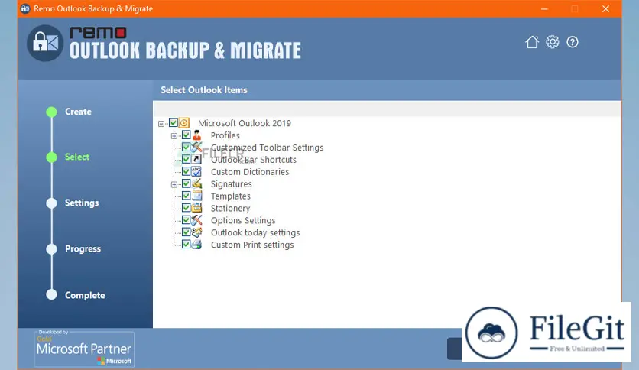Select Outlook today settings label
The width and height of the screenshot is (639, 370).
255,232
